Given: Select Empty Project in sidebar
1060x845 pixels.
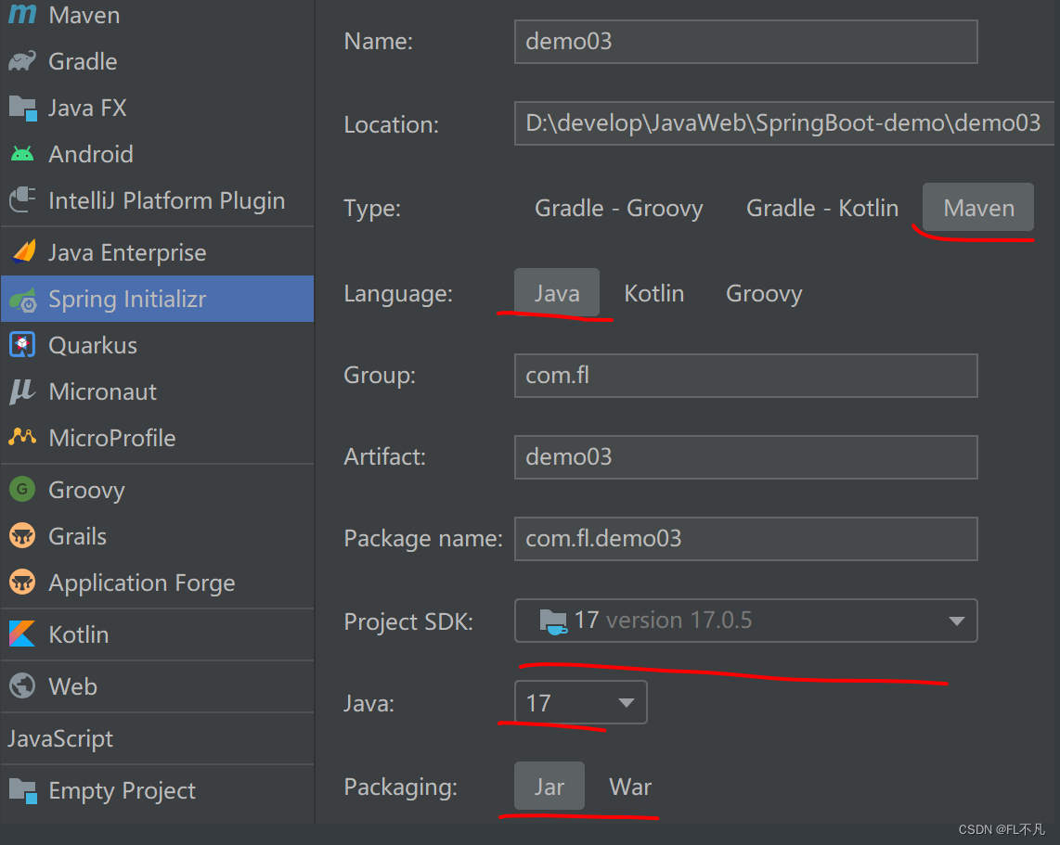Looking at the screenshot, I should 23,790.
